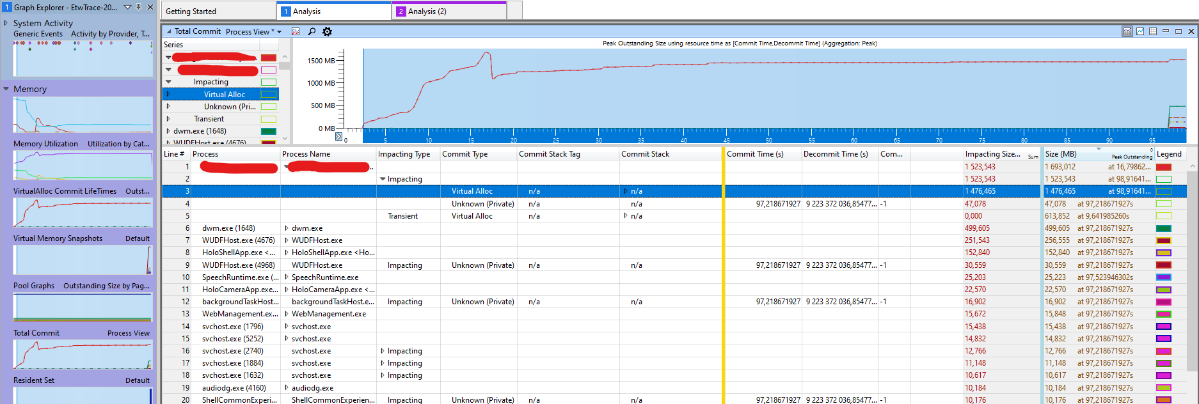Open Graph Explorer window position menu
Image resolution: width=1199 pixels, height=404 pixels.
(x=127, y=7)
